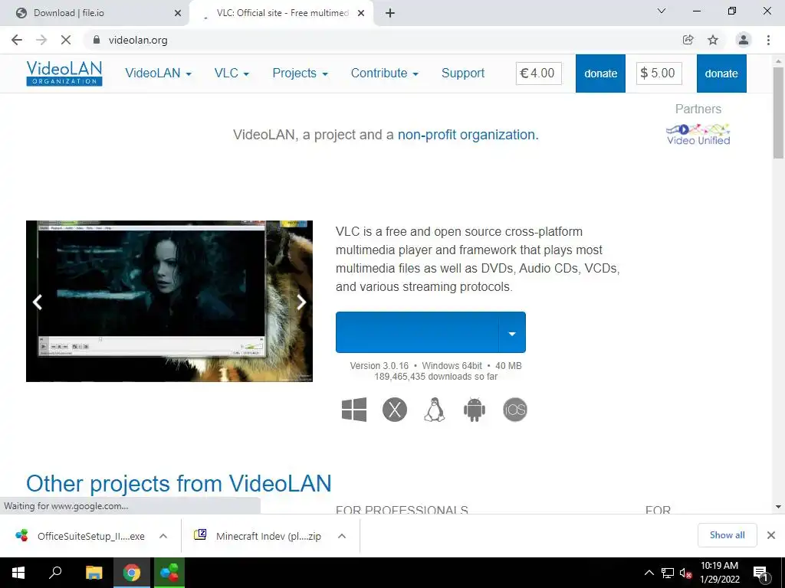Switch to the VLC Official site tab

tap(282, 13)
